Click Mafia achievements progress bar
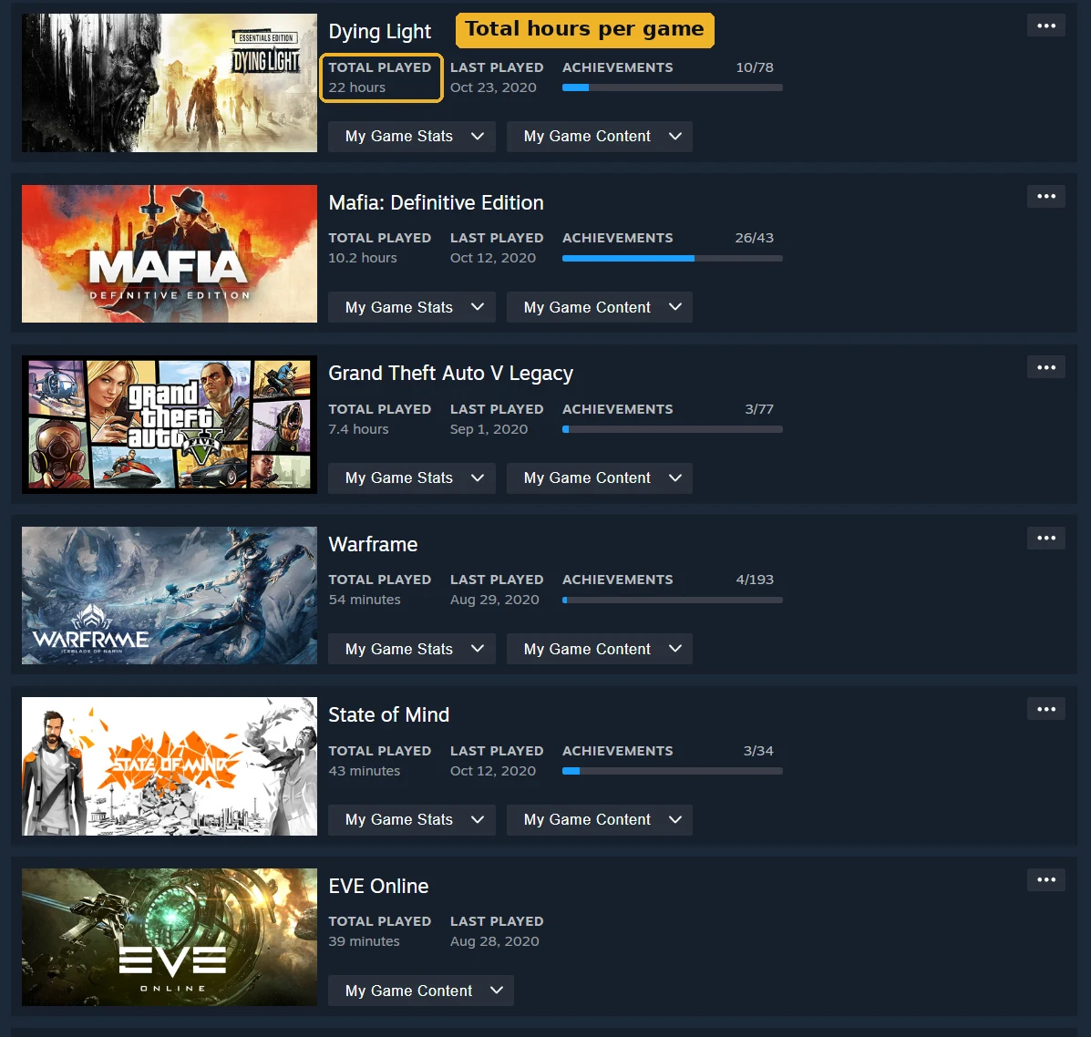The height and width of the screenshot is (1037, 1091). click(672, 258)
